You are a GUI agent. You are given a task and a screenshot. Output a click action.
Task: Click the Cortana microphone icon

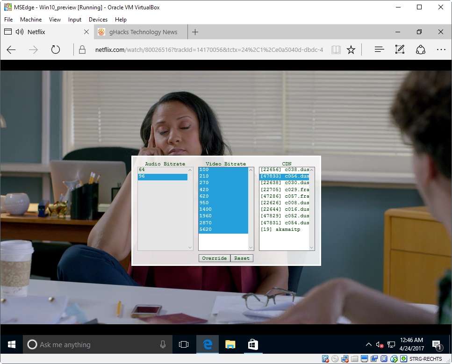tap(163, 344)
